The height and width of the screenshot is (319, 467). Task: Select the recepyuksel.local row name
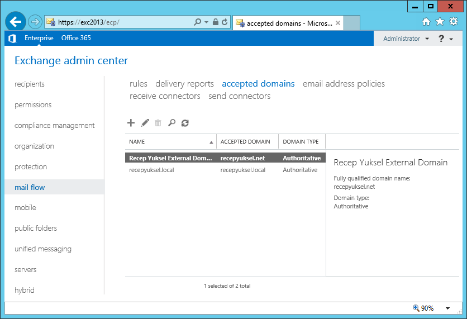151,170
